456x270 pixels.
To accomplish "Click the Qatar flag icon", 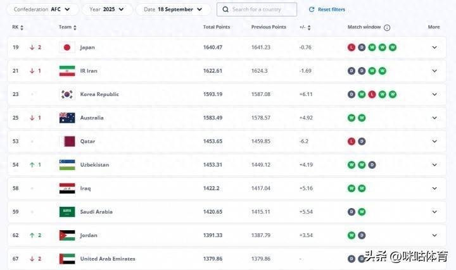I will pyautogui.click(x=67, y=141).
